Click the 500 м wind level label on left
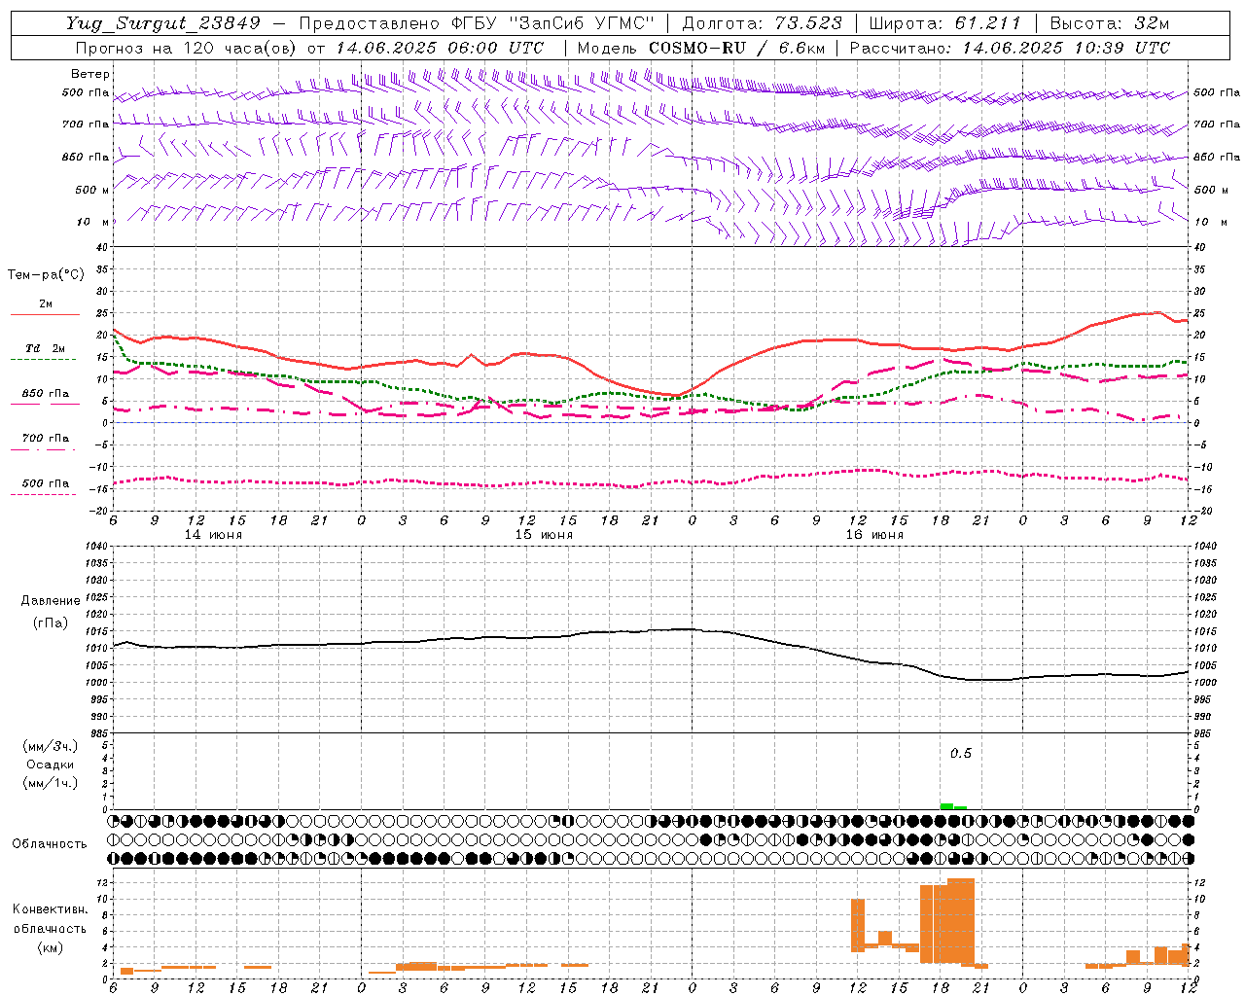The image size is (1245, 996). [92, 190]
